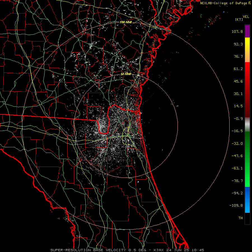
Task: Click the 92.3 velocity scale value
Action: (x=238, y=44)
